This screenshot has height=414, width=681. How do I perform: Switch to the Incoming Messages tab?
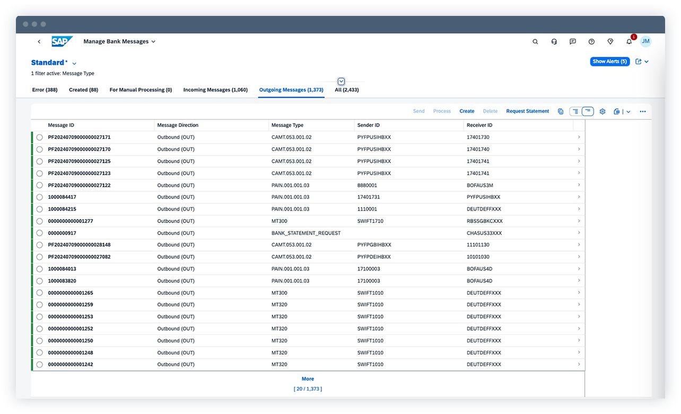215,90
